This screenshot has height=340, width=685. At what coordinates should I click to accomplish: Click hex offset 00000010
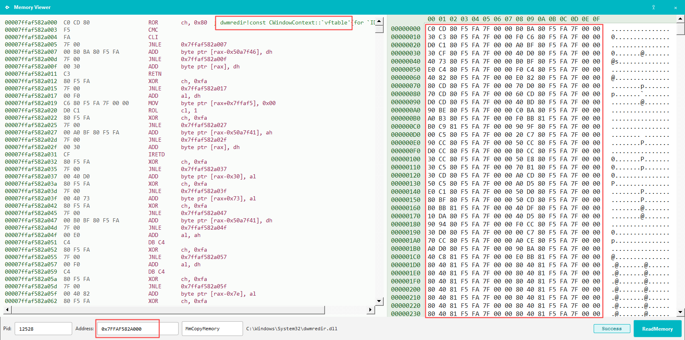[406, 37]
